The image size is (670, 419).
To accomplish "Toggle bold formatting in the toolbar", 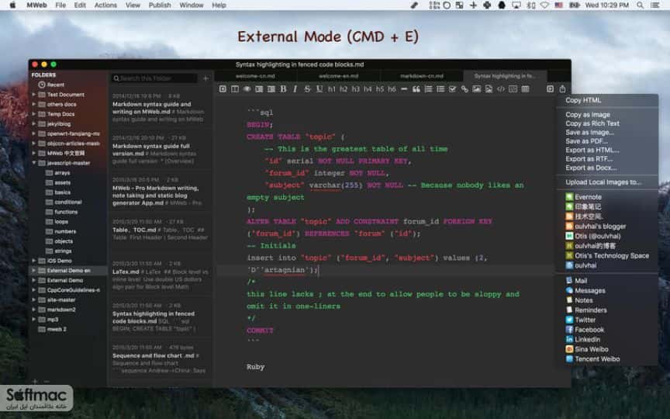I will 283,89.
